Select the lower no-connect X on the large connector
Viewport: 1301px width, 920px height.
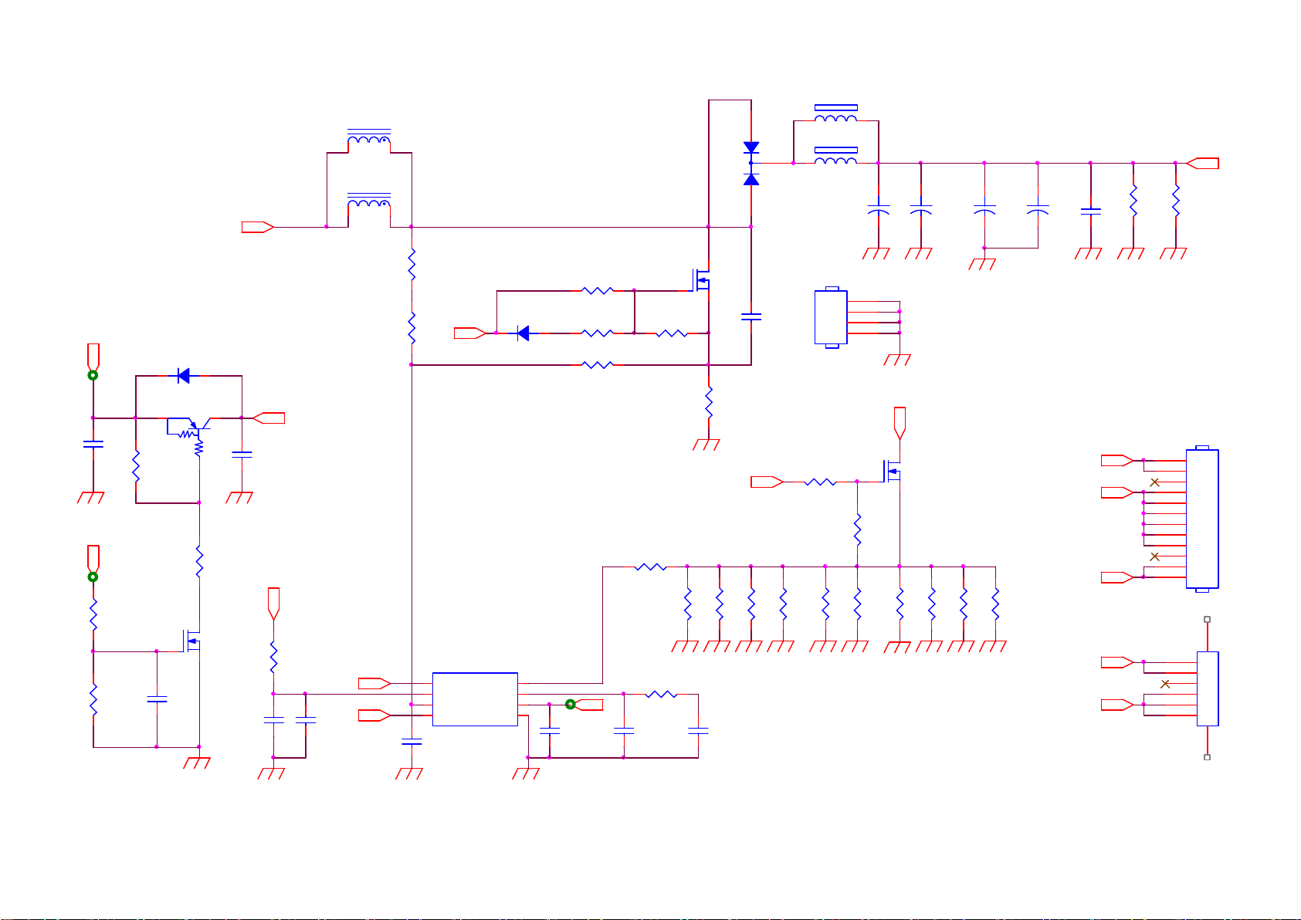coord(1155,556)
